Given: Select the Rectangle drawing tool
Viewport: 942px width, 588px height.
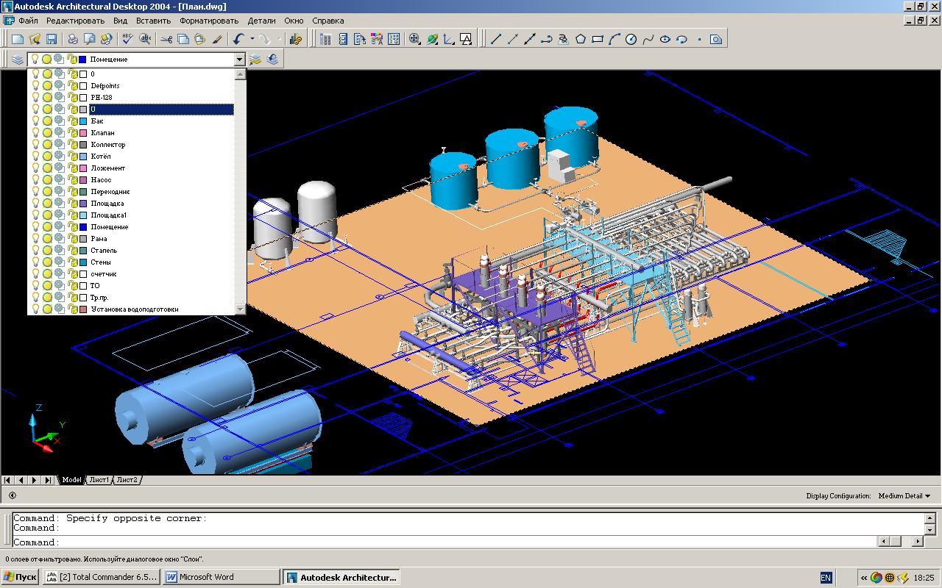Looking at the screenshot, I should pyautogui.click(x=598, y=39).
